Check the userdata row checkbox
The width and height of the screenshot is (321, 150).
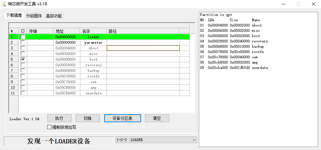click(x=23, y=93)
